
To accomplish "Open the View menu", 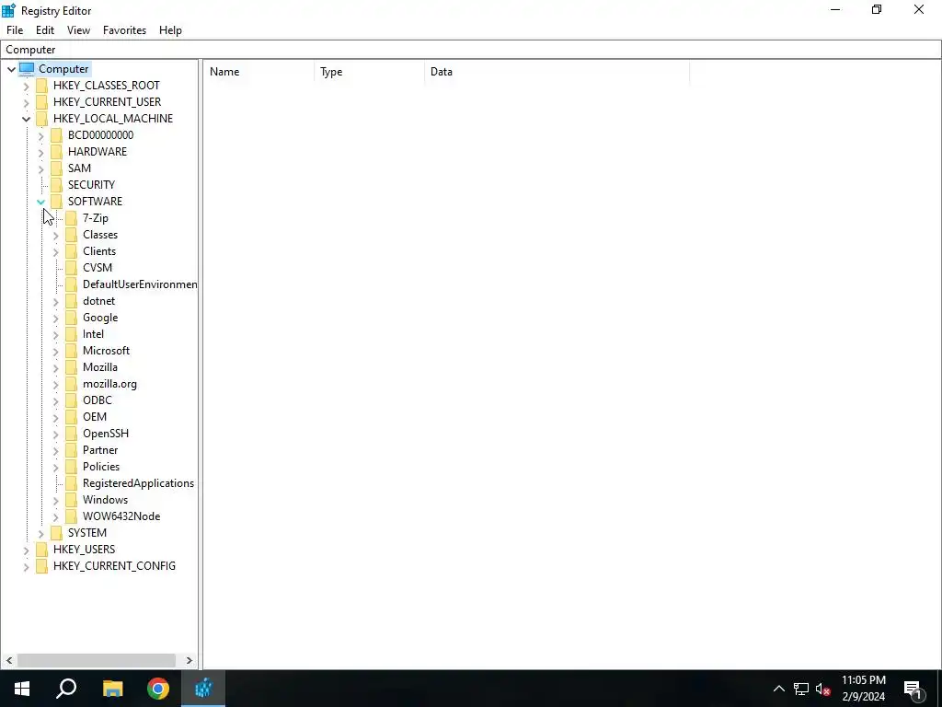I will coord(78,30).
